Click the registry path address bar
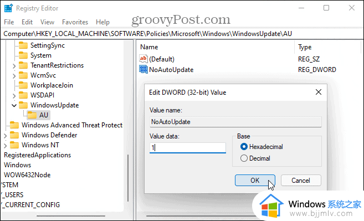364x221 pixels. (182, 34)
